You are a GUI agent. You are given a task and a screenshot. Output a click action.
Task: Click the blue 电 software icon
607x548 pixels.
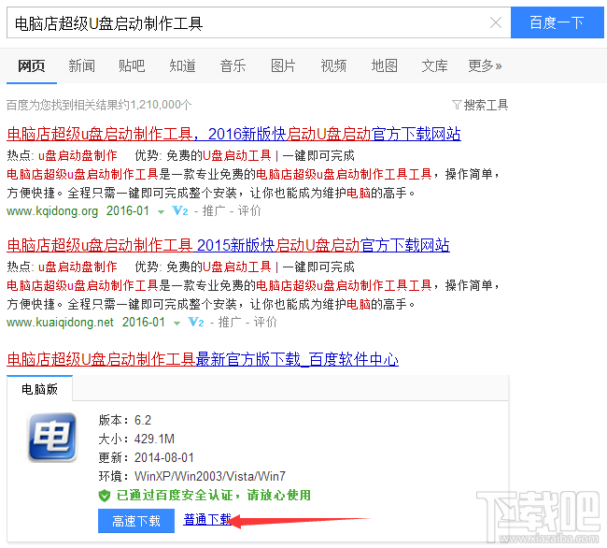point(52,437)
